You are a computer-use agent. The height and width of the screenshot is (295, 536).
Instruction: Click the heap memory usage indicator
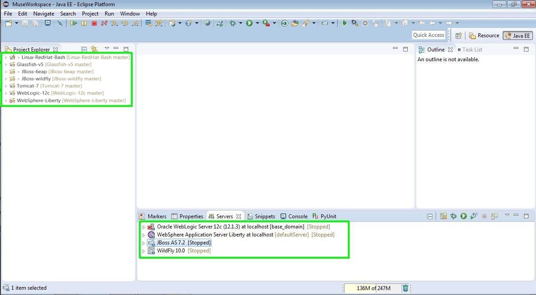coord(373,288)
